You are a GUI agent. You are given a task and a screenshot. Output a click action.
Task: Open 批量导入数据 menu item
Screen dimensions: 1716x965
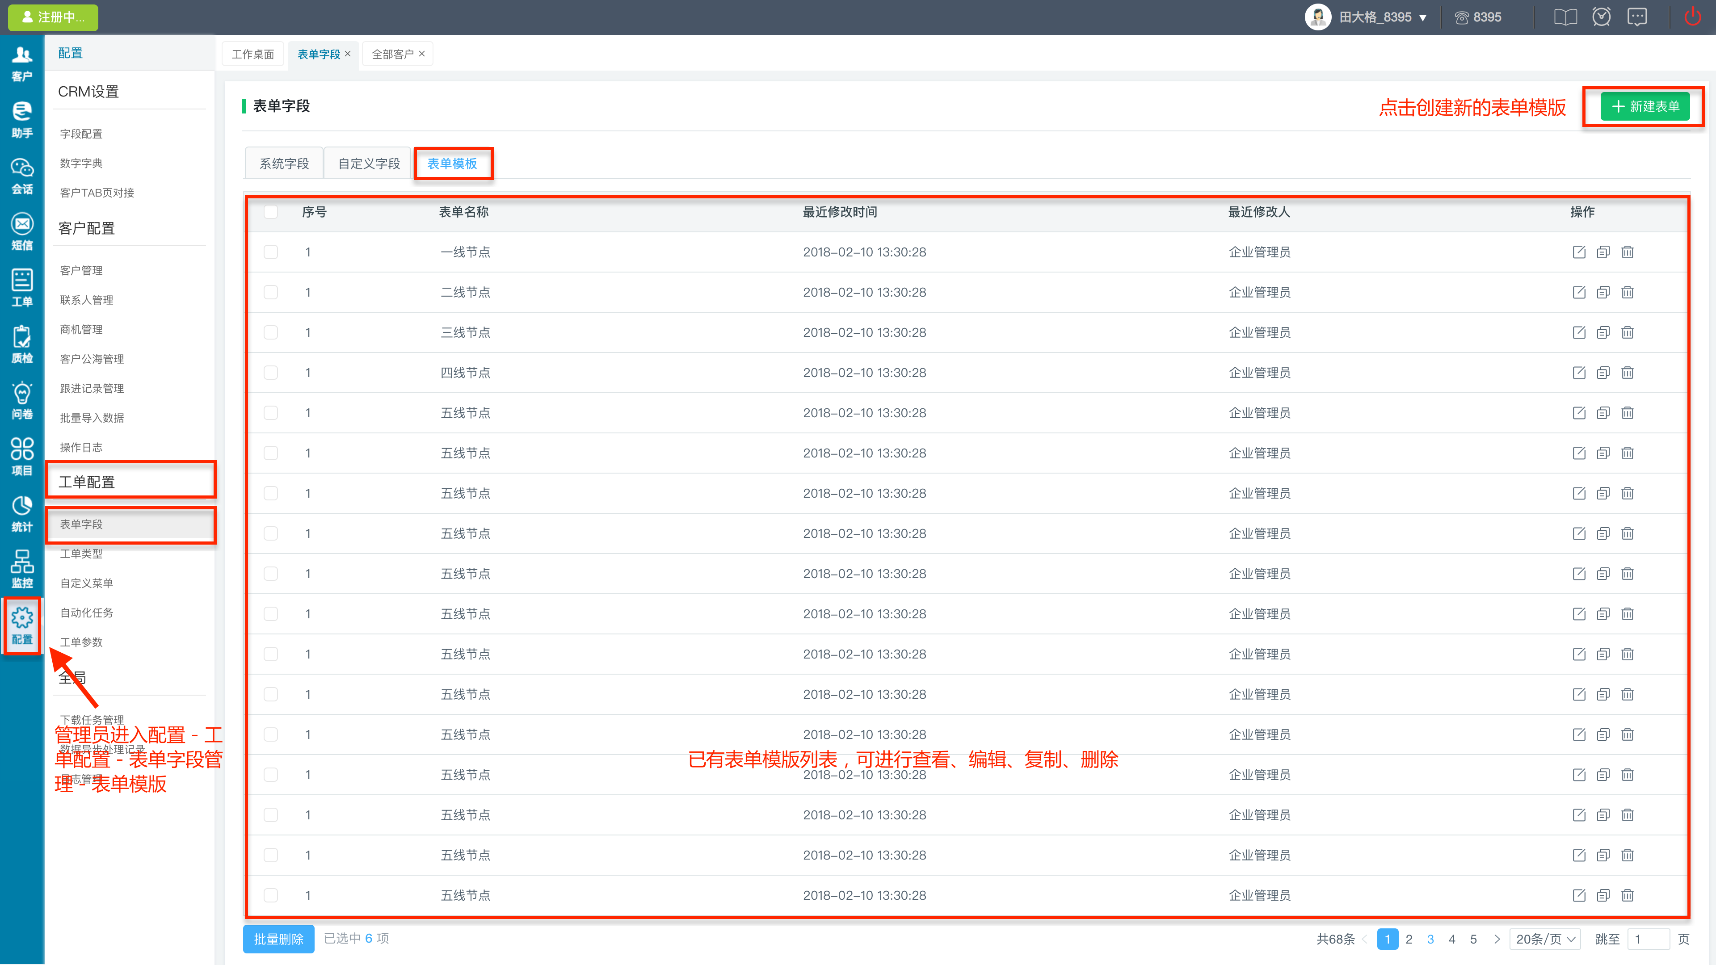(x=92, y=418)
